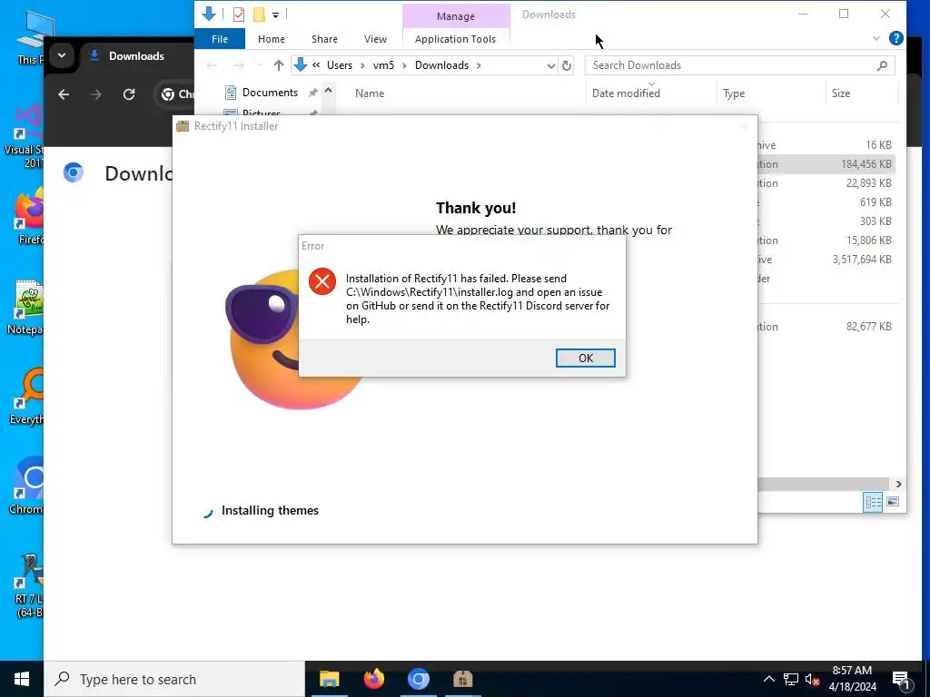Viewport: 930px width, 697px height.
Task: Open the Everything desktop shortcut
Action: point(28,396)
